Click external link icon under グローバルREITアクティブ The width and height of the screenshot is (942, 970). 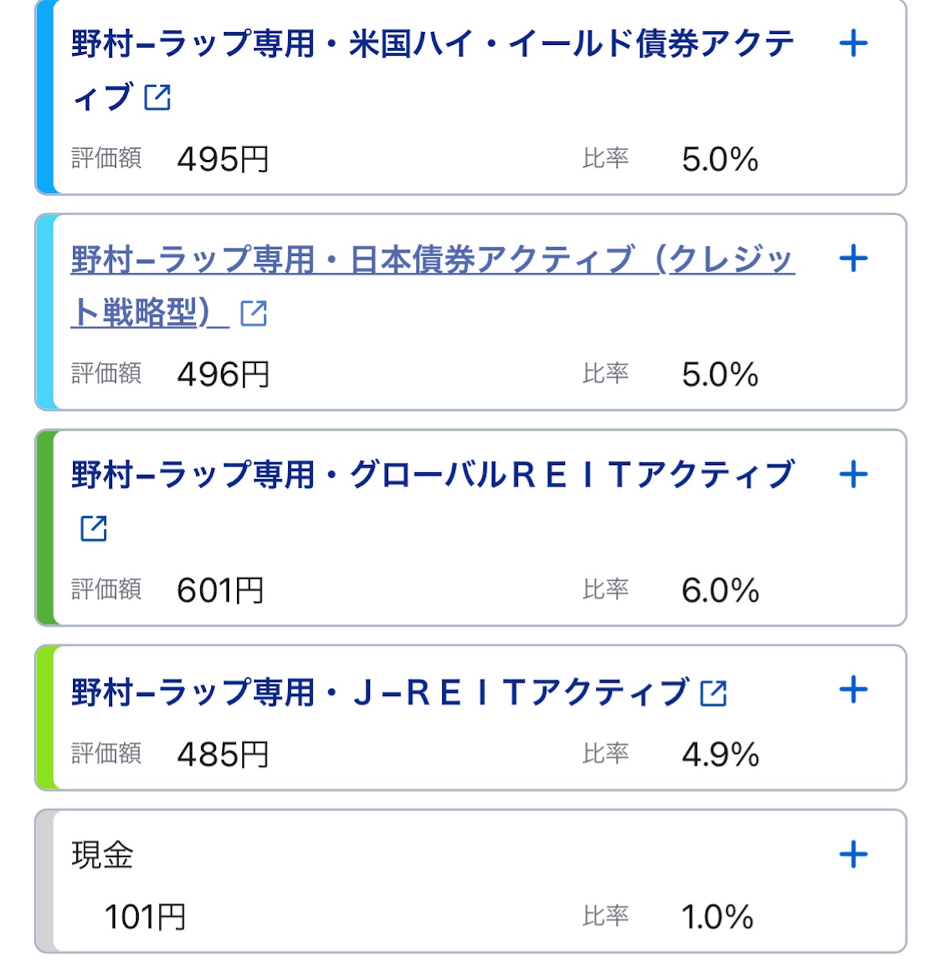point(94,529)
